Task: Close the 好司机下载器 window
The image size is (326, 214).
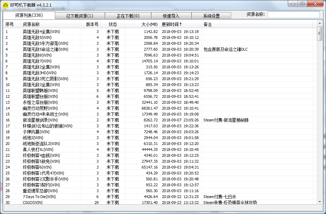Action: coord(315,3)
